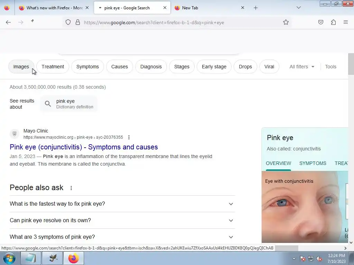The image size is (354, 265).
Task: Open People also ask options menu
Action: [71, 188]
